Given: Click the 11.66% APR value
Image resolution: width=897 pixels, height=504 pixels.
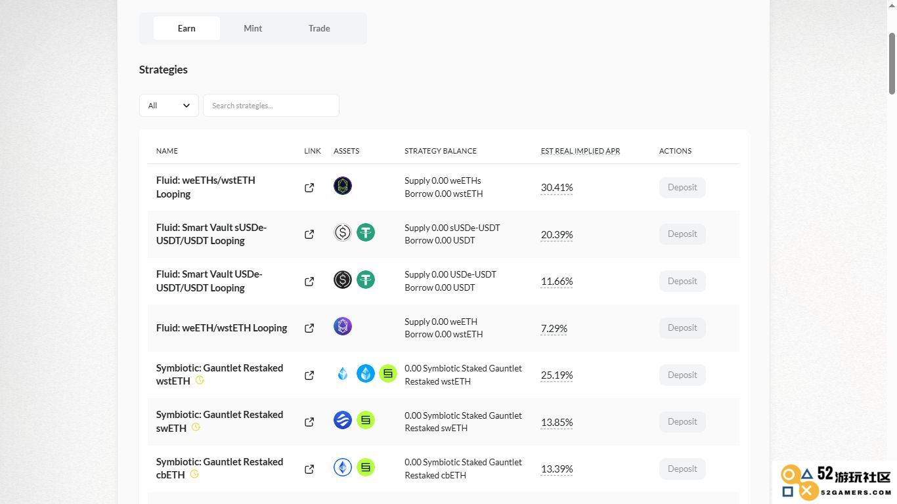Looking at the screenshot, I should click(x=557, y=282).
